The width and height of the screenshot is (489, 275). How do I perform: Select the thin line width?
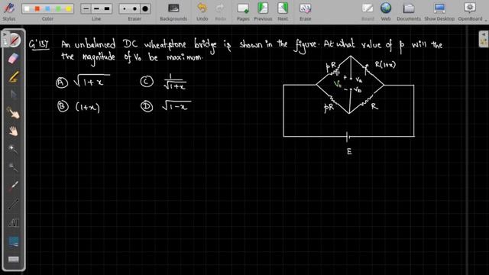[86, 8]
